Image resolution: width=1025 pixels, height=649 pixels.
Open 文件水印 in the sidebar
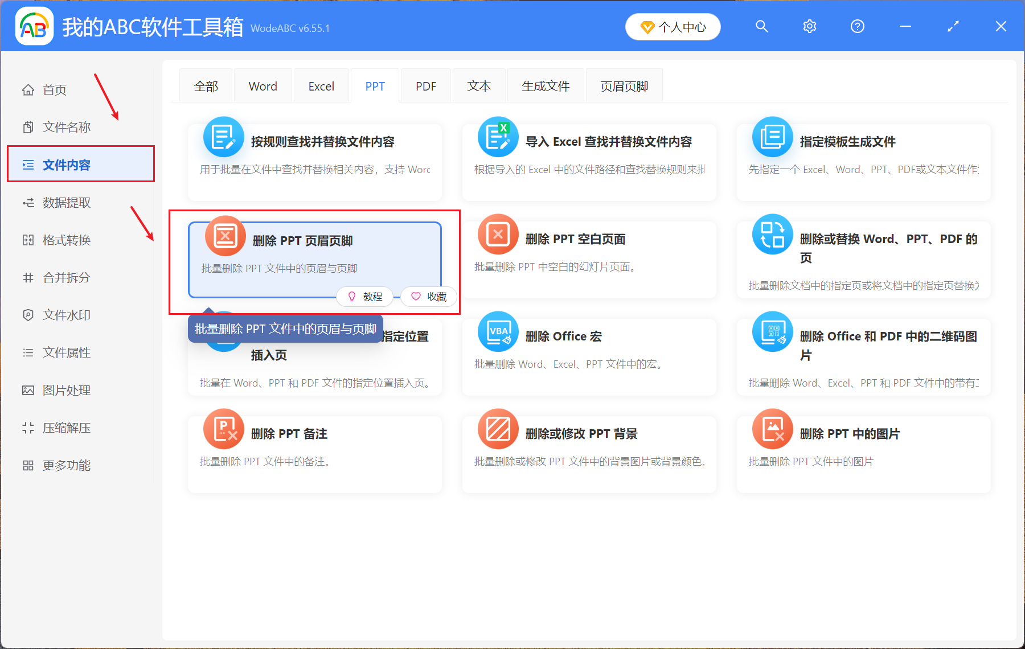(x=66, y=315)
